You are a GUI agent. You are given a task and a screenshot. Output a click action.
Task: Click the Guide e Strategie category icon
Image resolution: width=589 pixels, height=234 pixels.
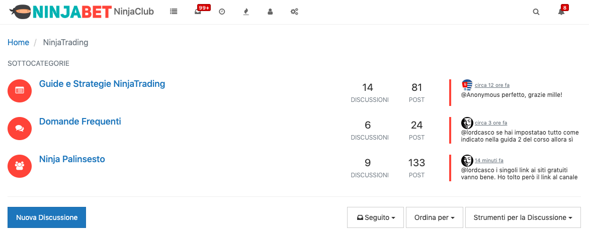[x=20, y=91]
